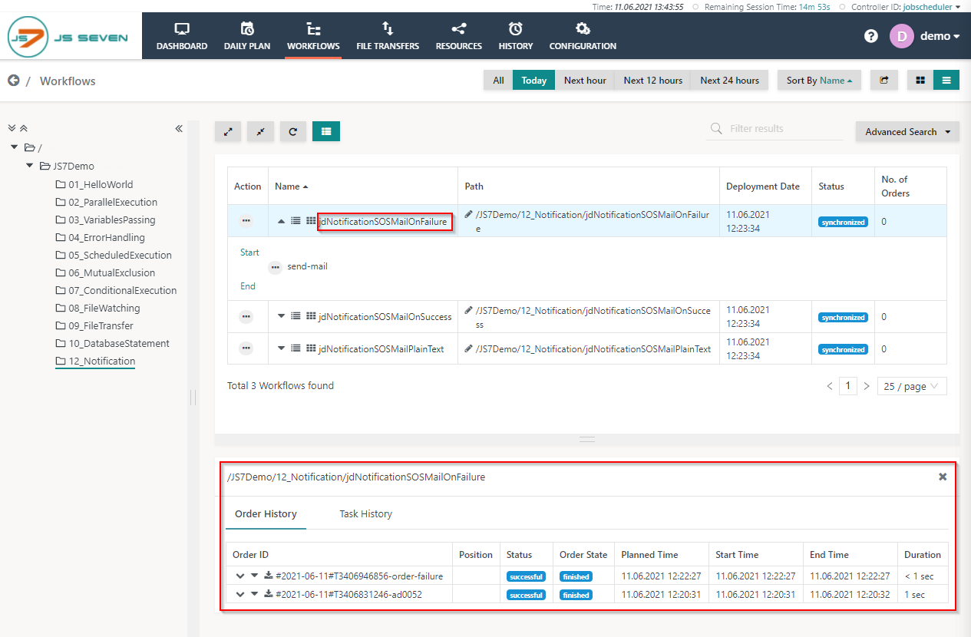The width and height of the screenshot is (971, 637).
Task: Select the Next 12 hours filter
Action: [653, 81]
